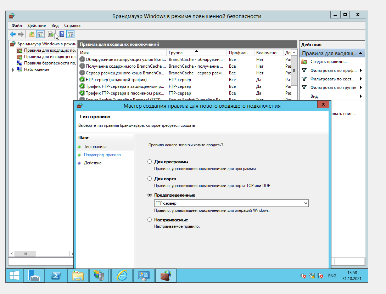Open Internet Explorer from the taskbar
The width and height of the screenshot is (386, 294).
(x=122, y=276)
